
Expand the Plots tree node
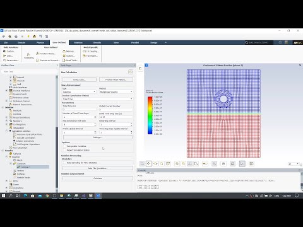pos(7,181)
